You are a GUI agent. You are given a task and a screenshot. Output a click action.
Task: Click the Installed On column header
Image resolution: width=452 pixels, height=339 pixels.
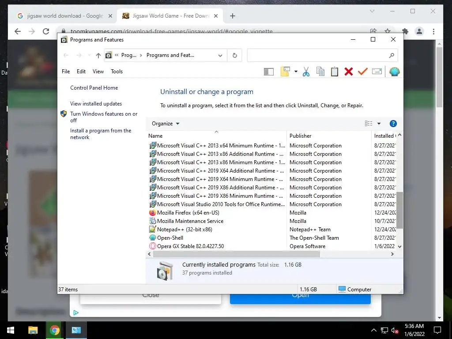[384, 136]
